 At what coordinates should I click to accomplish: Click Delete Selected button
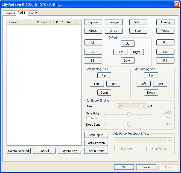19,151
